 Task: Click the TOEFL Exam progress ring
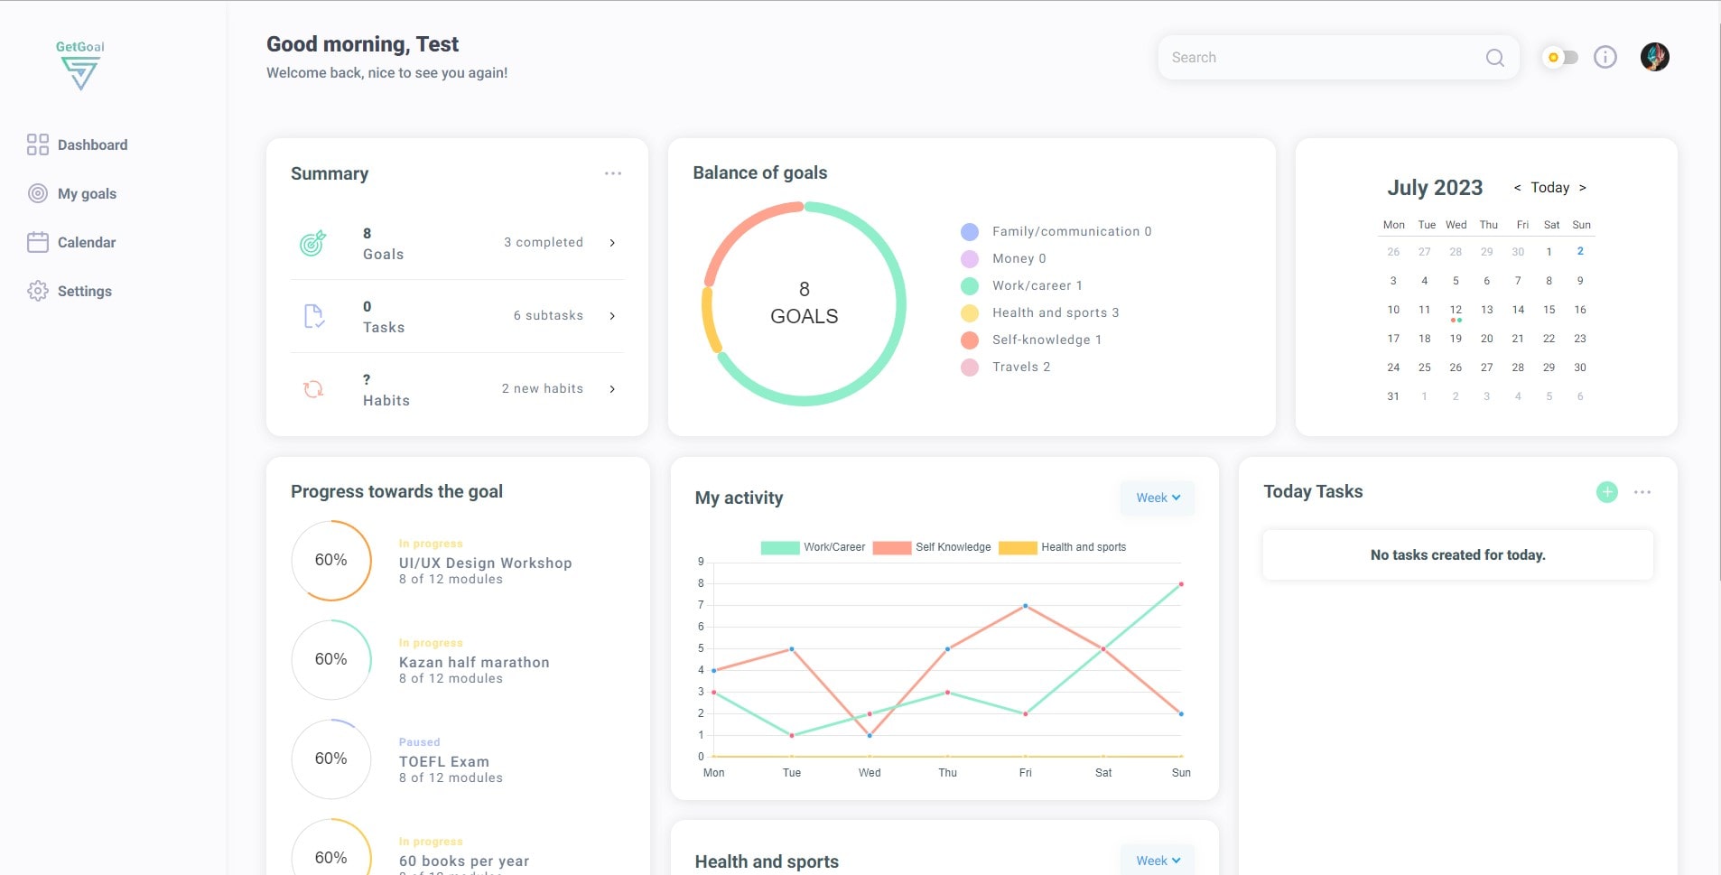point(331,759)
